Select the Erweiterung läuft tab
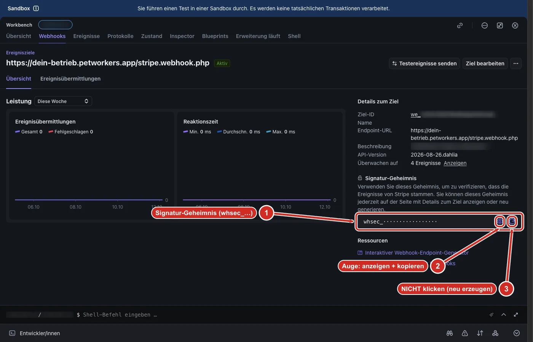The image size is (533, 342). (258, 36)
